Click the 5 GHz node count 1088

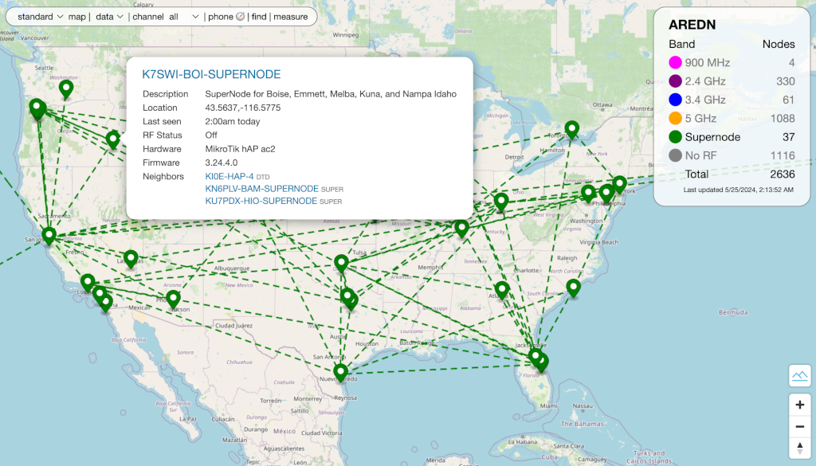[x=783, y=118]
